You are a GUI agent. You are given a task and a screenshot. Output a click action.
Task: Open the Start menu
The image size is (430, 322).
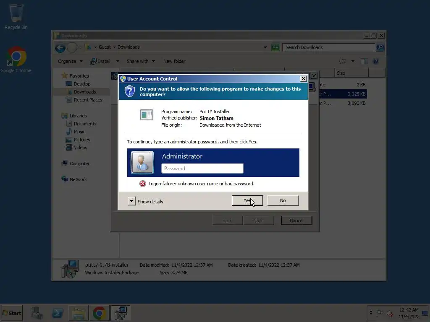tap(11, 313)
